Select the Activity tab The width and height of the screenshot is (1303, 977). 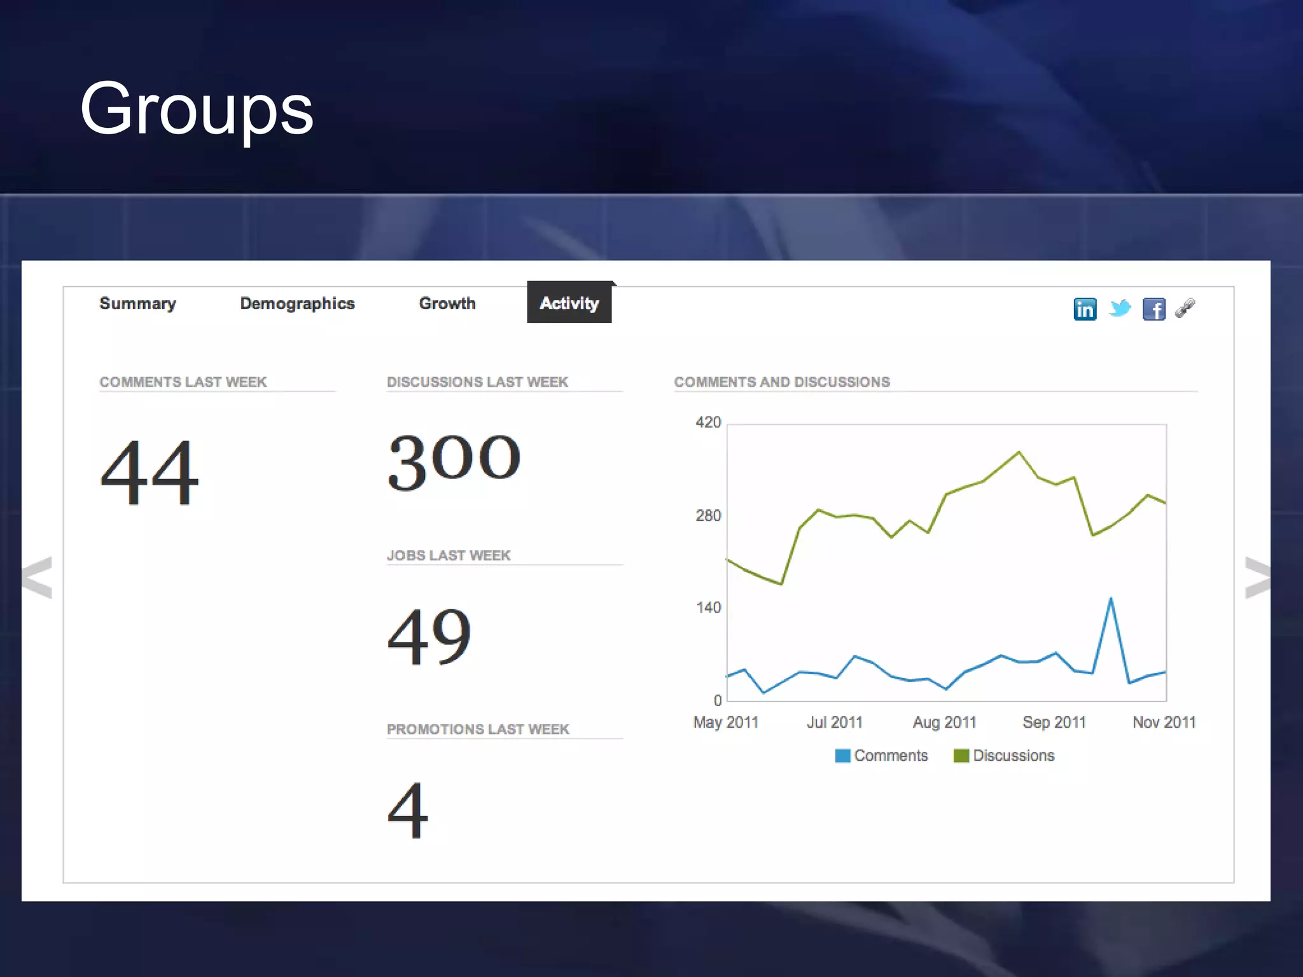pyautogui.click(x=569, y=302)
